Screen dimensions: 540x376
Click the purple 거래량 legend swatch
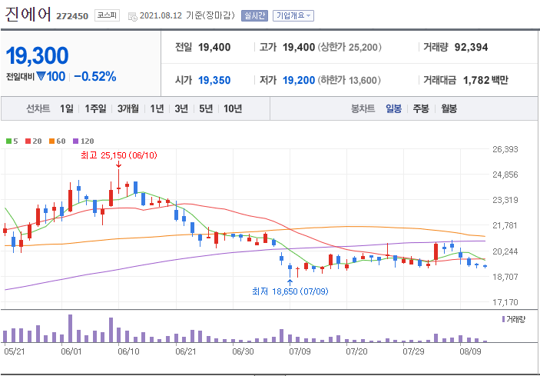(x=504, y=319)
